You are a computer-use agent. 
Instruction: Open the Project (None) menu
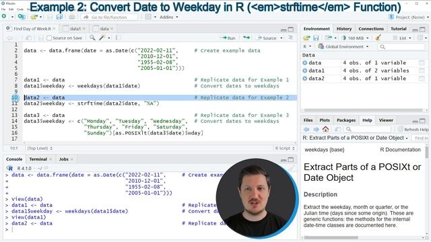409,17
